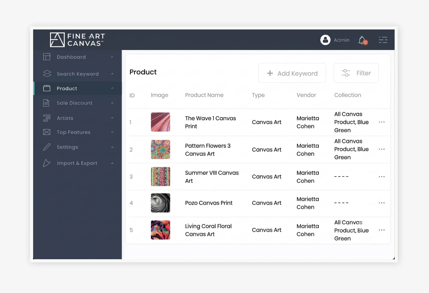Open The Wave 1 pink thumbnail
This screenshot has height=293, width=429.
(160, 122)
